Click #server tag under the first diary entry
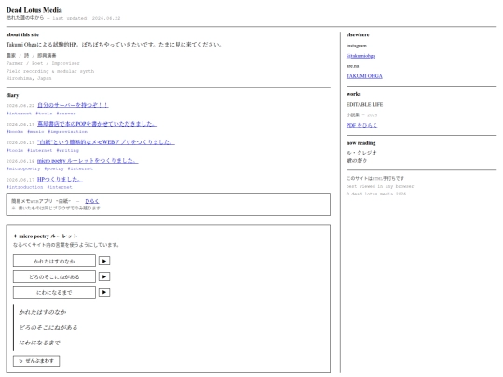The image size is (503, 377). [x=66, y=114]
